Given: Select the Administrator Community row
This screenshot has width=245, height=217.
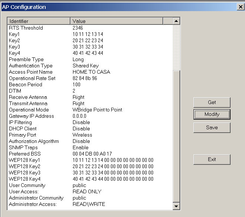Looking at the screenshot, I should (90, 198).
